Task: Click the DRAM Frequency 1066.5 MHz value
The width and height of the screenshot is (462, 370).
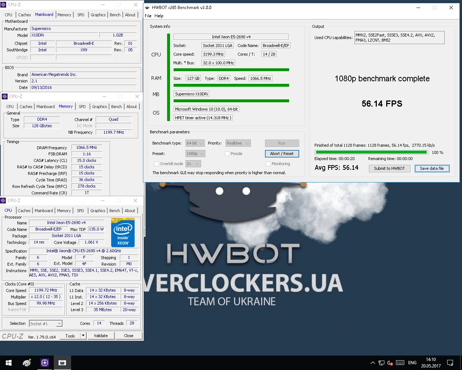Action: 87,147
